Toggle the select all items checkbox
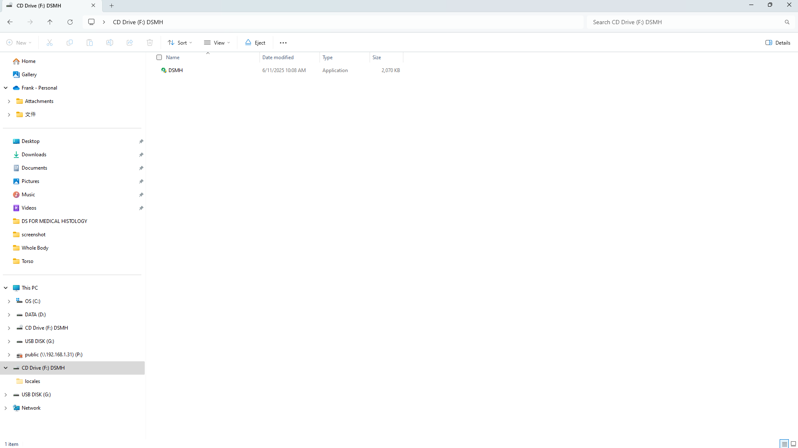 point(159,58)
